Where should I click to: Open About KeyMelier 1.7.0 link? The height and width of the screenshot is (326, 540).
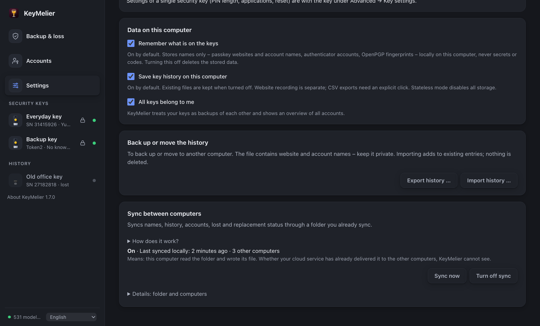click(31, 197)
